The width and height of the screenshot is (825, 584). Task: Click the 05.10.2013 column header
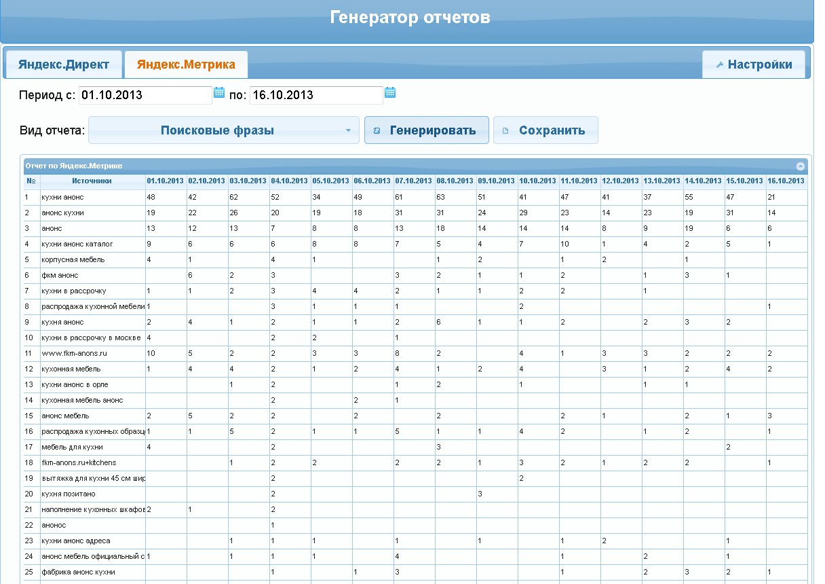[331, 181]
